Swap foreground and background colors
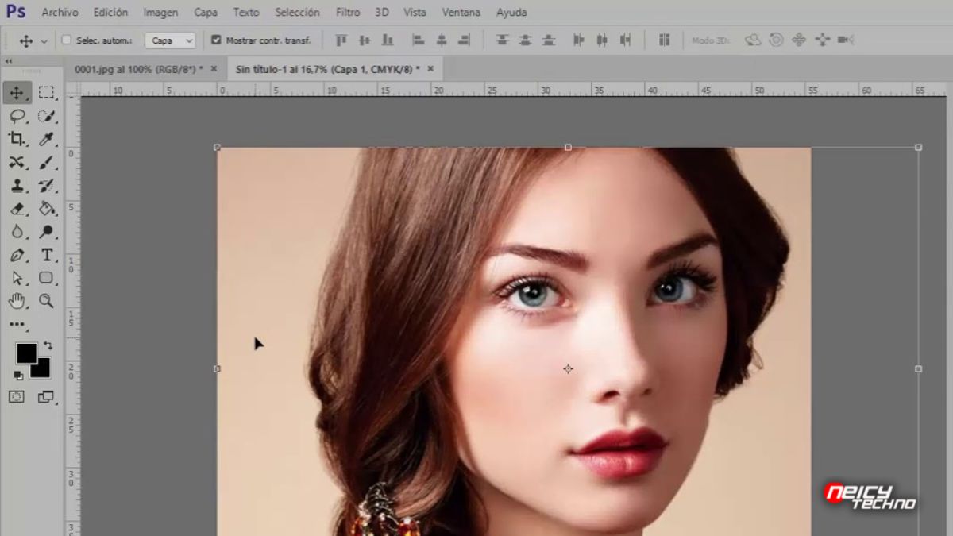953x536 pixels. click(x=48, y=345)
